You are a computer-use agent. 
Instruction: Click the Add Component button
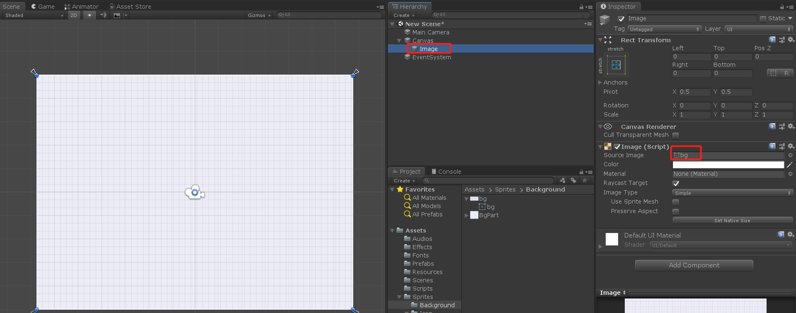coord(694,265)
